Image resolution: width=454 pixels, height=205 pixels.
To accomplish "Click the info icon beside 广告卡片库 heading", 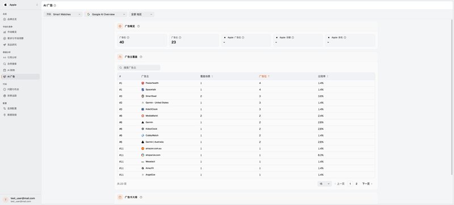I will point(141,197).
